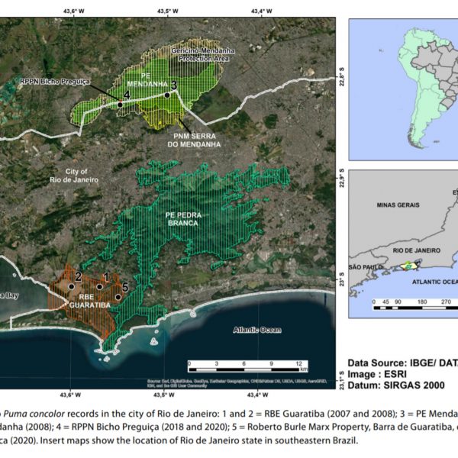Select record point 4 near RPPN Bicho Preguiça

(x=120, y=104)
